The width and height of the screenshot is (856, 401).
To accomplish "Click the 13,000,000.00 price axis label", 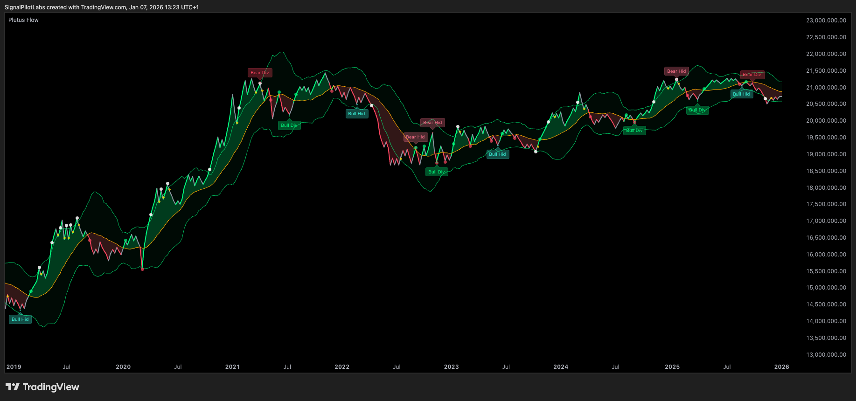I will pyautogui.click(x=826, y=355).
